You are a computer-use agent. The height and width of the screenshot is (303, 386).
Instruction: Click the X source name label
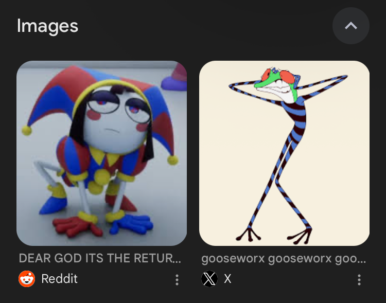(227, 279)
